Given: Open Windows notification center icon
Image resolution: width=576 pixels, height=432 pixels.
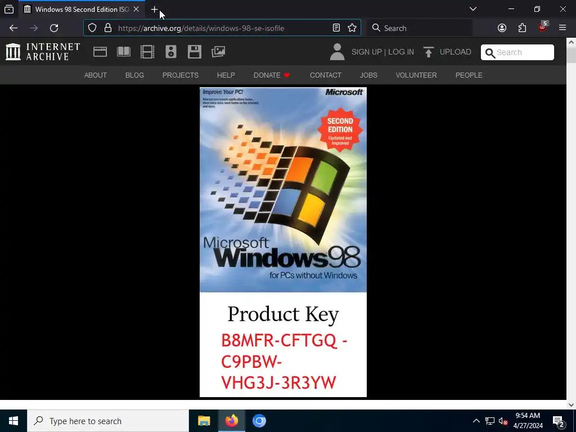Looking at the screenshot, I should [559, 421].
